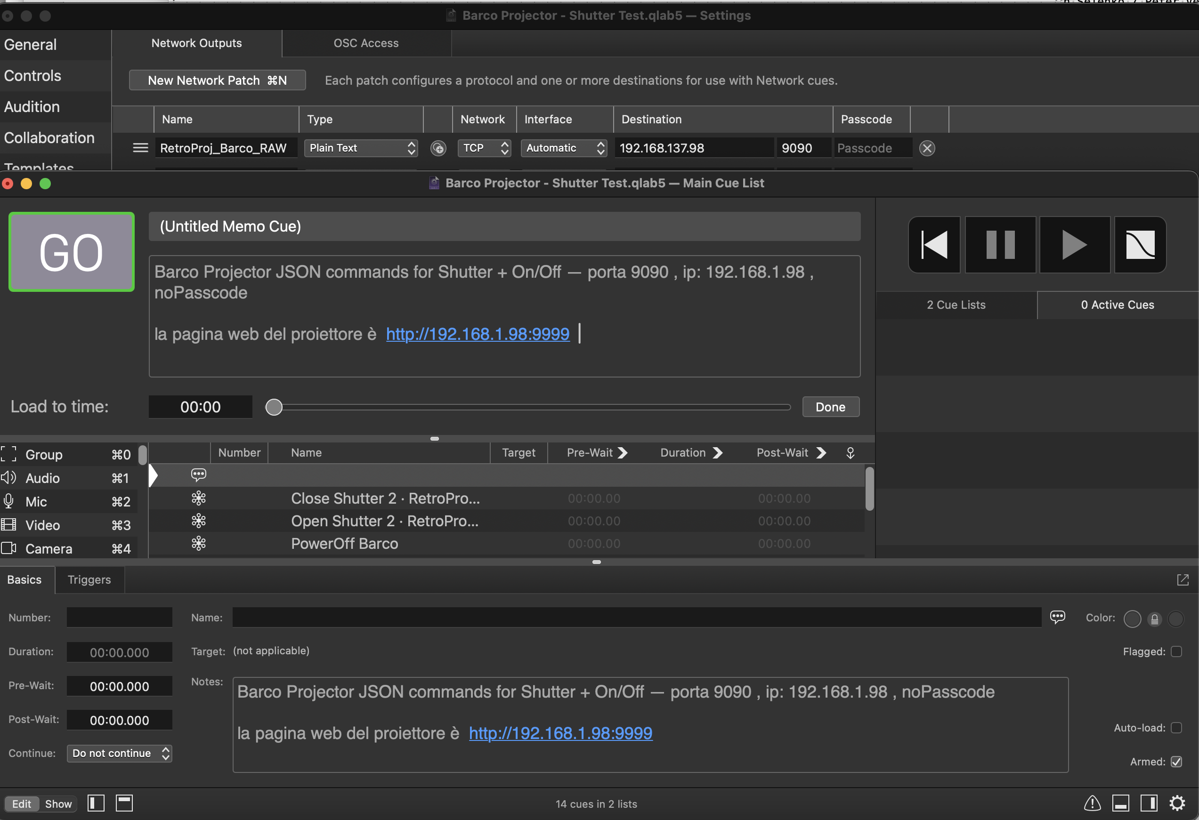Open the Basics inspector tab

click(24, 579)
